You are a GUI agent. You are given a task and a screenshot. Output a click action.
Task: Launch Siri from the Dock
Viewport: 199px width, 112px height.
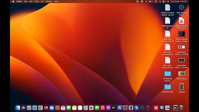point(23,108)
